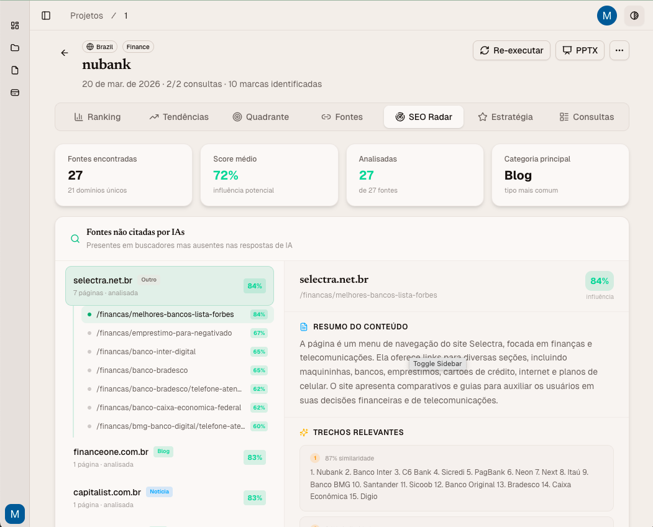
Task: Go to the Estratégia tab
Action: coord(505,117)
